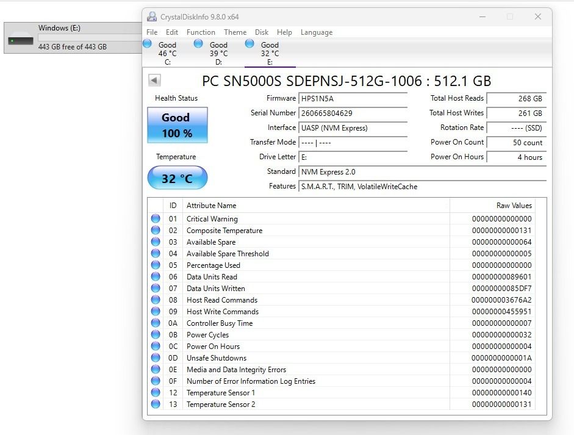Click the Windows (E:) drive icon

coord(21,39)
